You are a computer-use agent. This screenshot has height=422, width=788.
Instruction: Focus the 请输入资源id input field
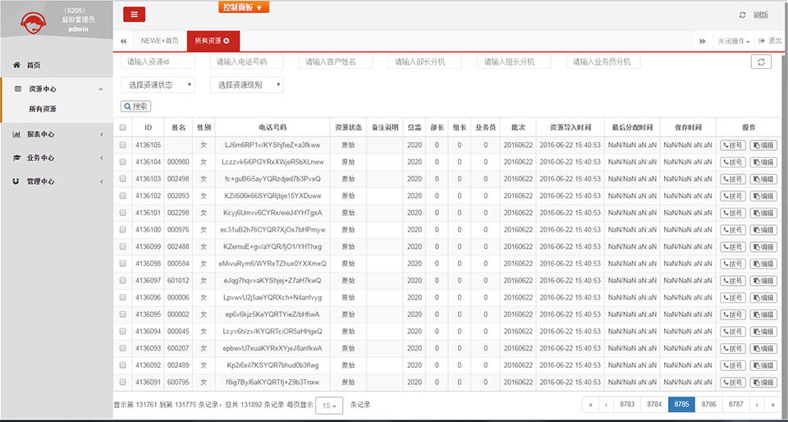point(158,62)
